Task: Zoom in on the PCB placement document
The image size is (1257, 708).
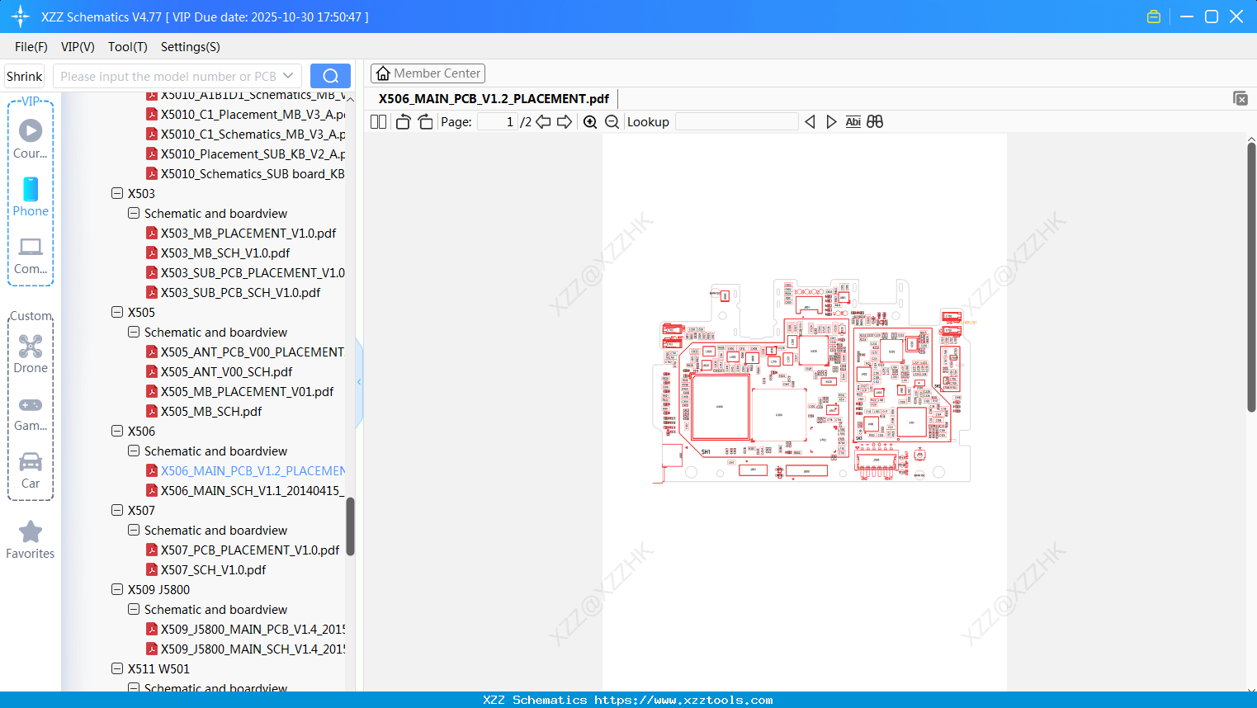Action: pyautogui.click(x=589, y=121)
